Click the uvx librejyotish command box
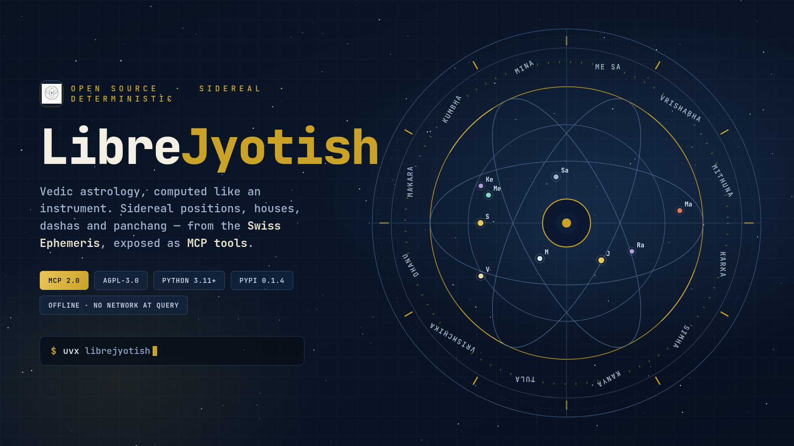 (172, 351)
